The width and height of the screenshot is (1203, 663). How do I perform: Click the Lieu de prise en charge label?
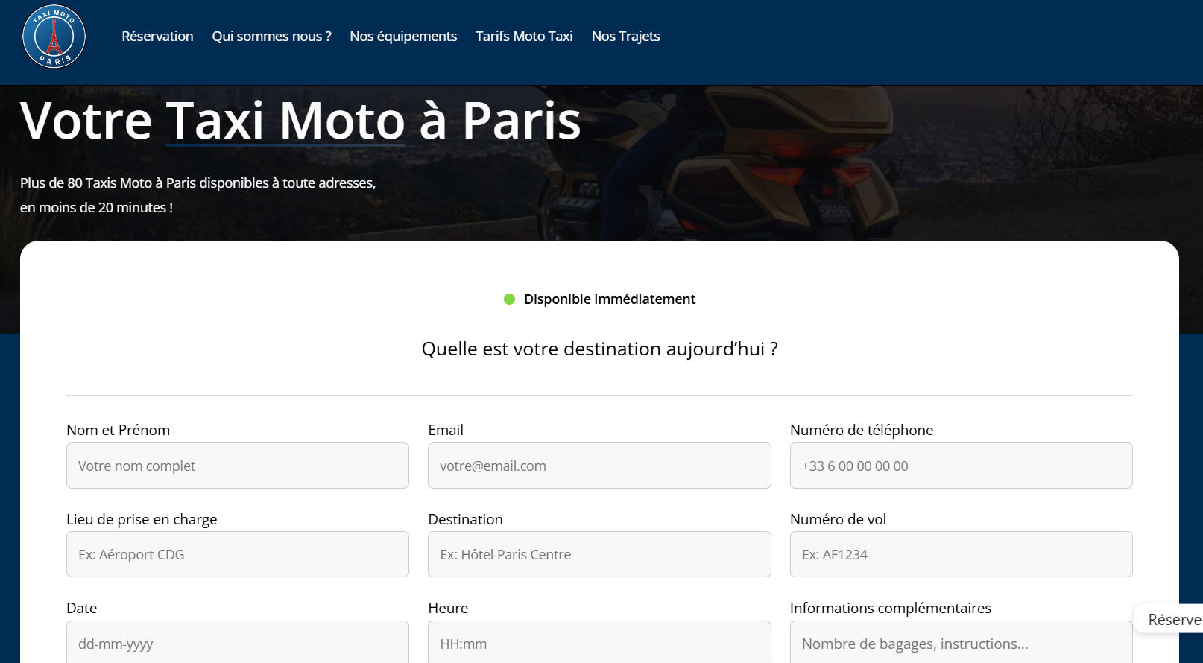click(142, 519)
